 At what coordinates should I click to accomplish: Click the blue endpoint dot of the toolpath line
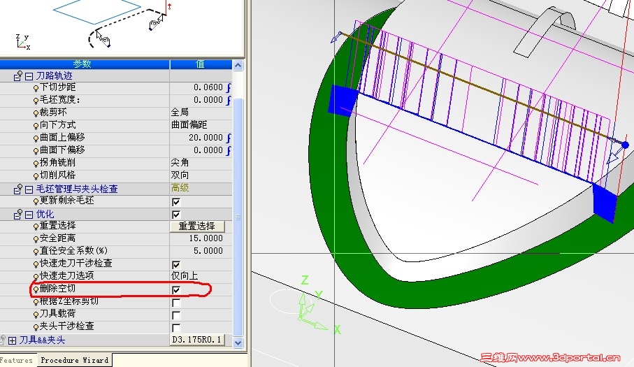coord(625,145)
